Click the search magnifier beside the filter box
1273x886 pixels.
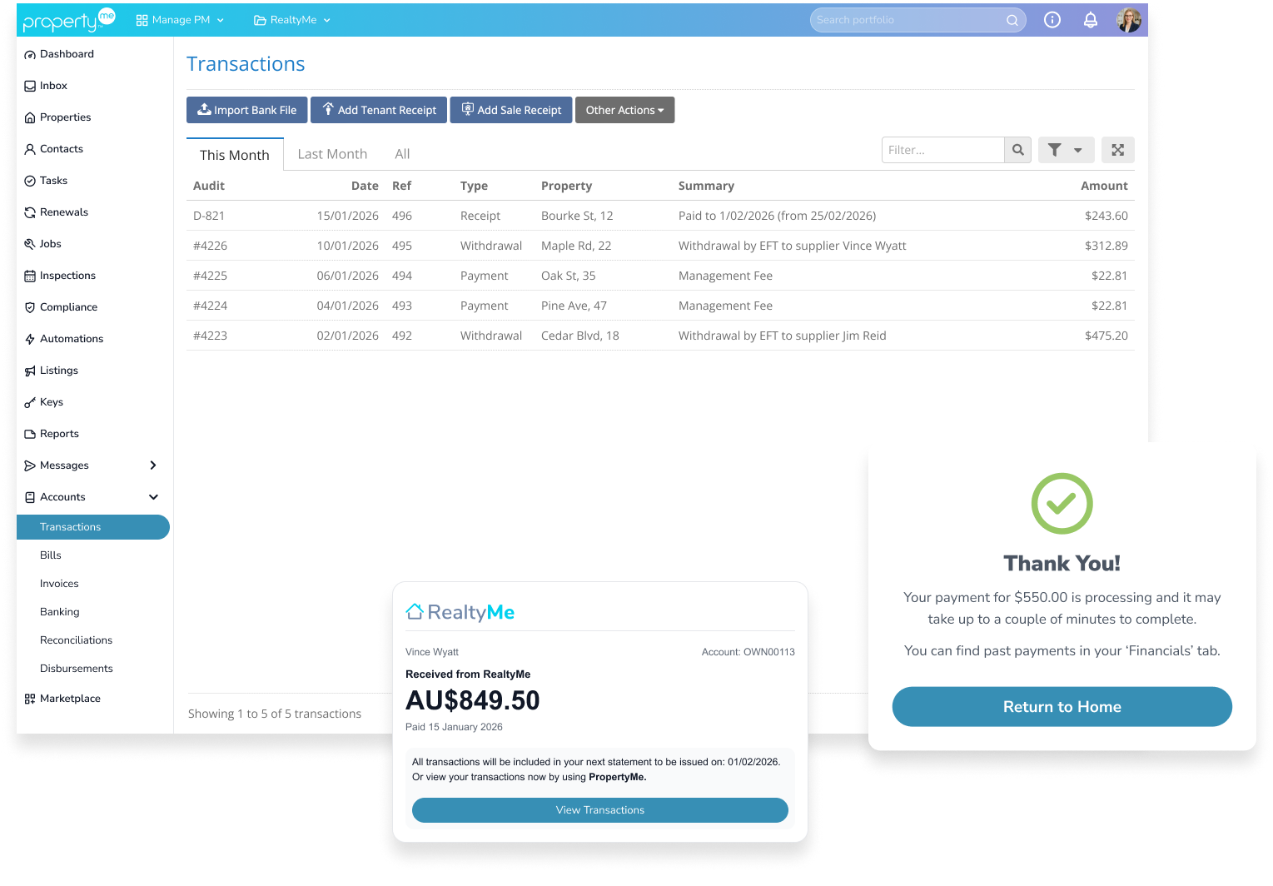(x=1017, y=150)
